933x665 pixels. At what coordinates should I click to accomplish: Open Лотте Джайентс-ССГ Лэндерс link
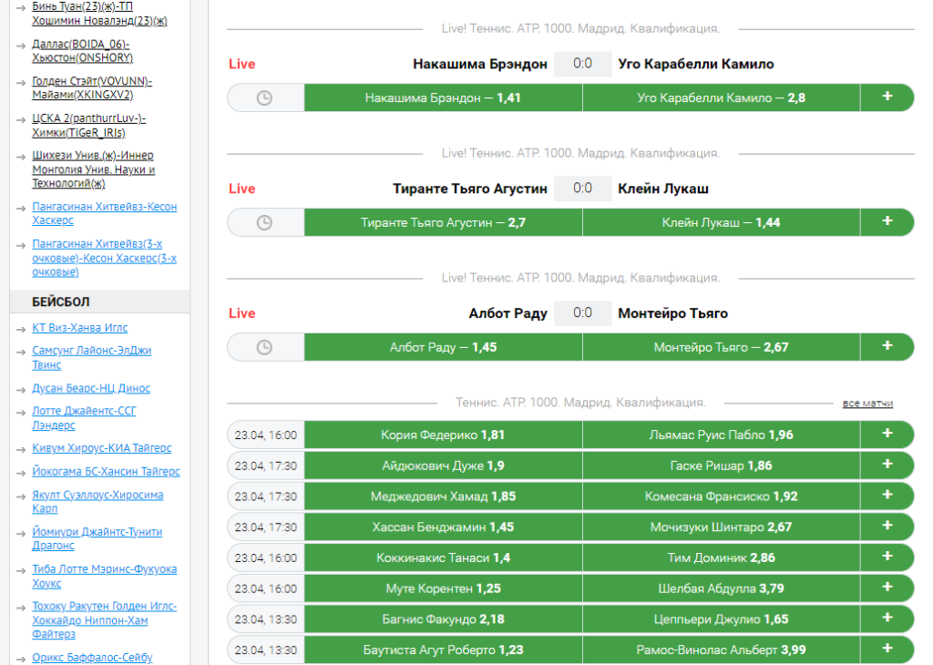84,418
